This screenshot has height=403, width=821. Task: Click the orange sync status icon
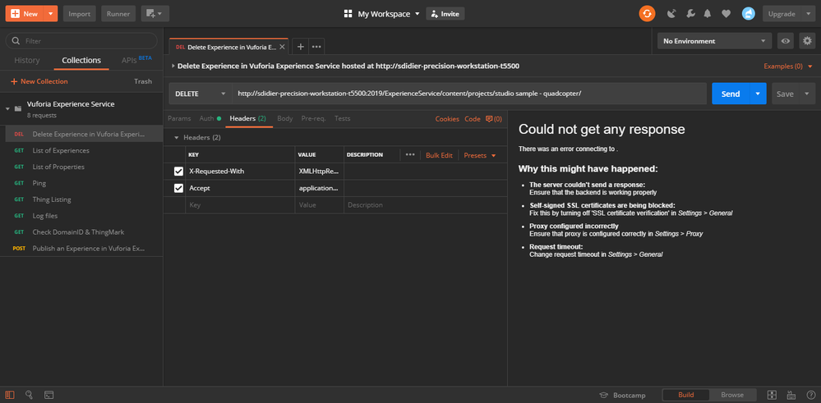tap(648, 13)
